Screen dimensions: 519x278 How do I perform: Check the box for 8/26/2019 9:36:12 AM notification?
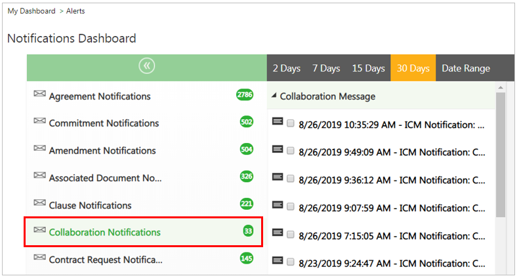pyautogui.click(x=291, y=178)
